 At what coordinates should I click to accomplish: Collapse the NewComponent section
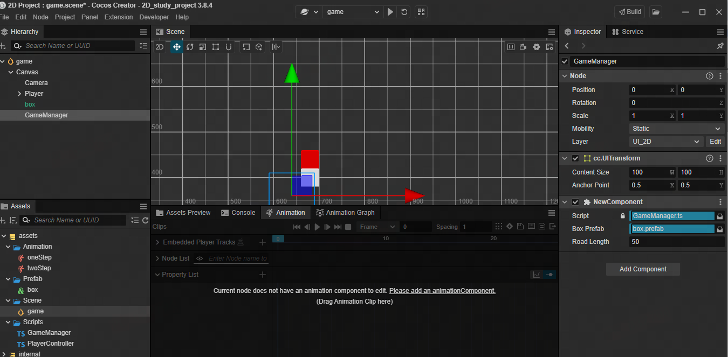(565, 202)
